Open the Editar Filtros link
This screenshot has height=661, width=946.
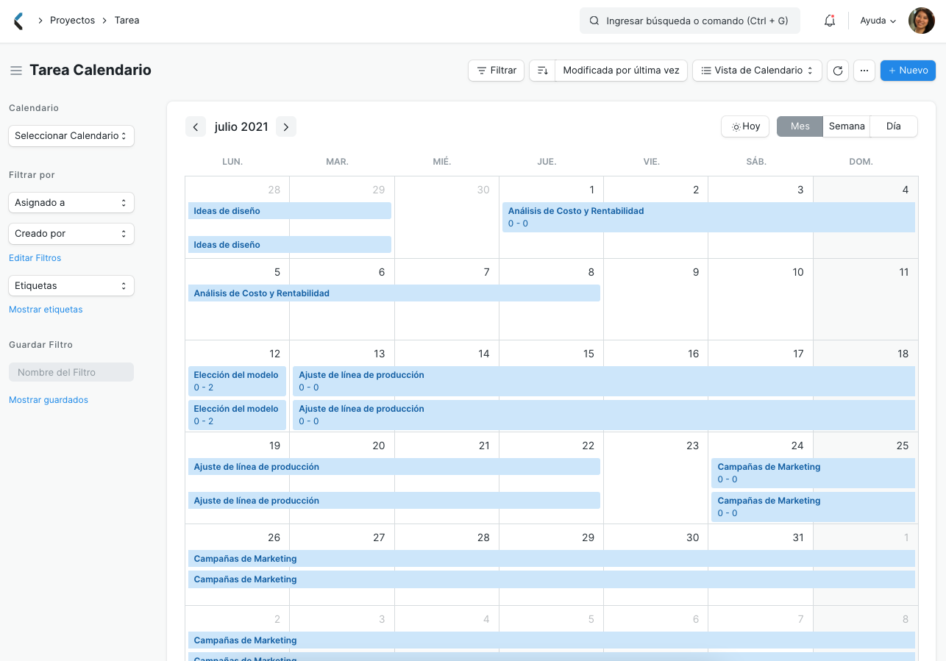click(x=35, y=257)
